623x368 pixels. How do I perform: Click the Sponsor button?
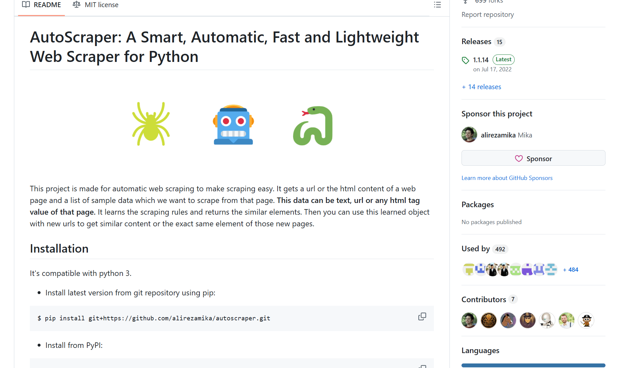[533, 158]
